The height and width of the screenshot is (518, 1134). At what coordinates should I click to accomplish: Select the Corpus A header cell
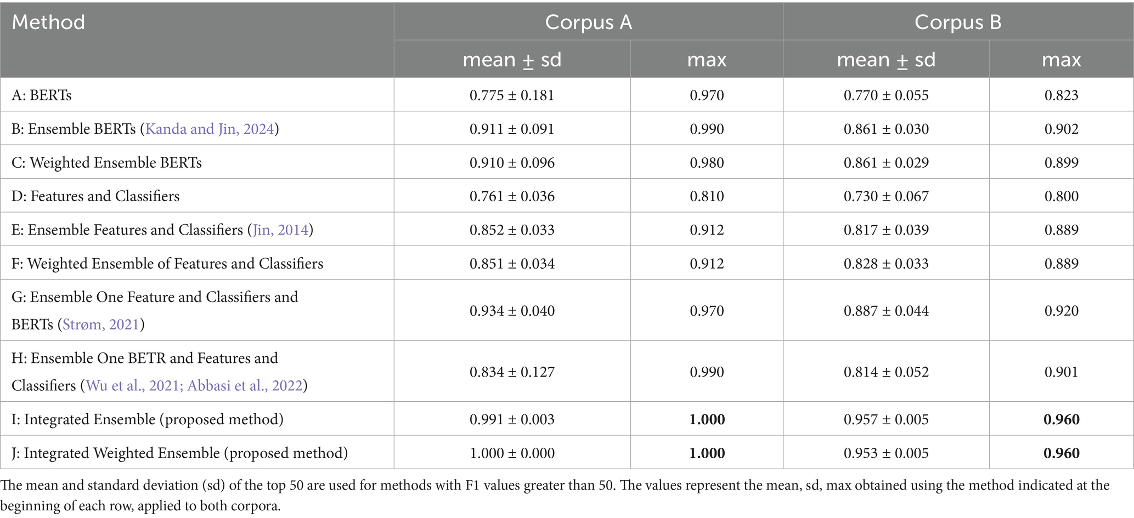pos(588,22)
